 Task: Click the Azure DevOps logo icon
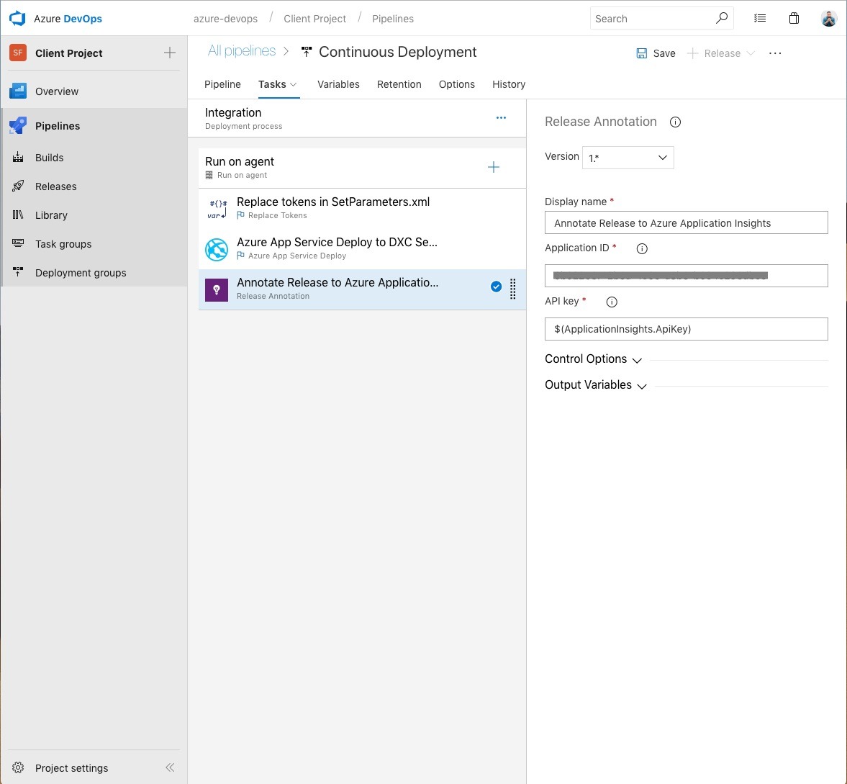coord(17,19)
